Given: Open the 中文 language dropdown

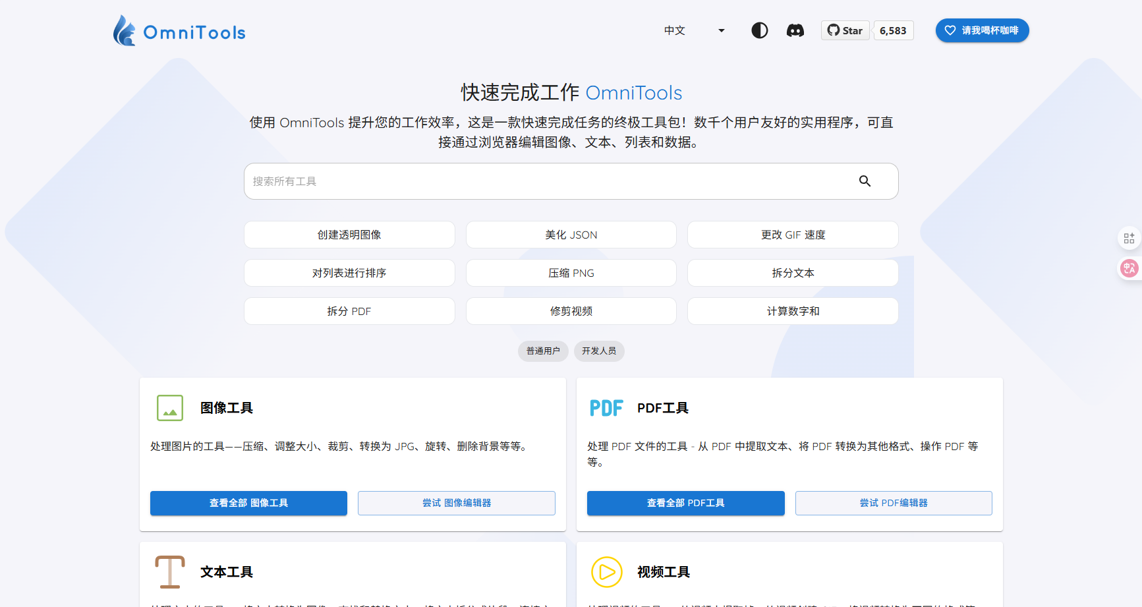Looking at the screenshot, I should click(694, 30).
